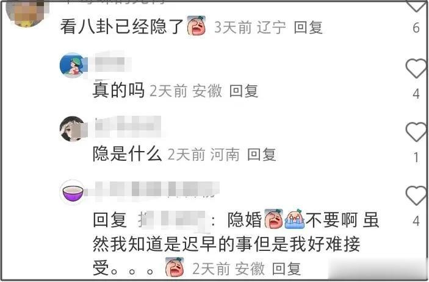Screen dimensions: 429x282
Task: Reply to the '看八卦已经隐了' comment
Action: (308, 28)
